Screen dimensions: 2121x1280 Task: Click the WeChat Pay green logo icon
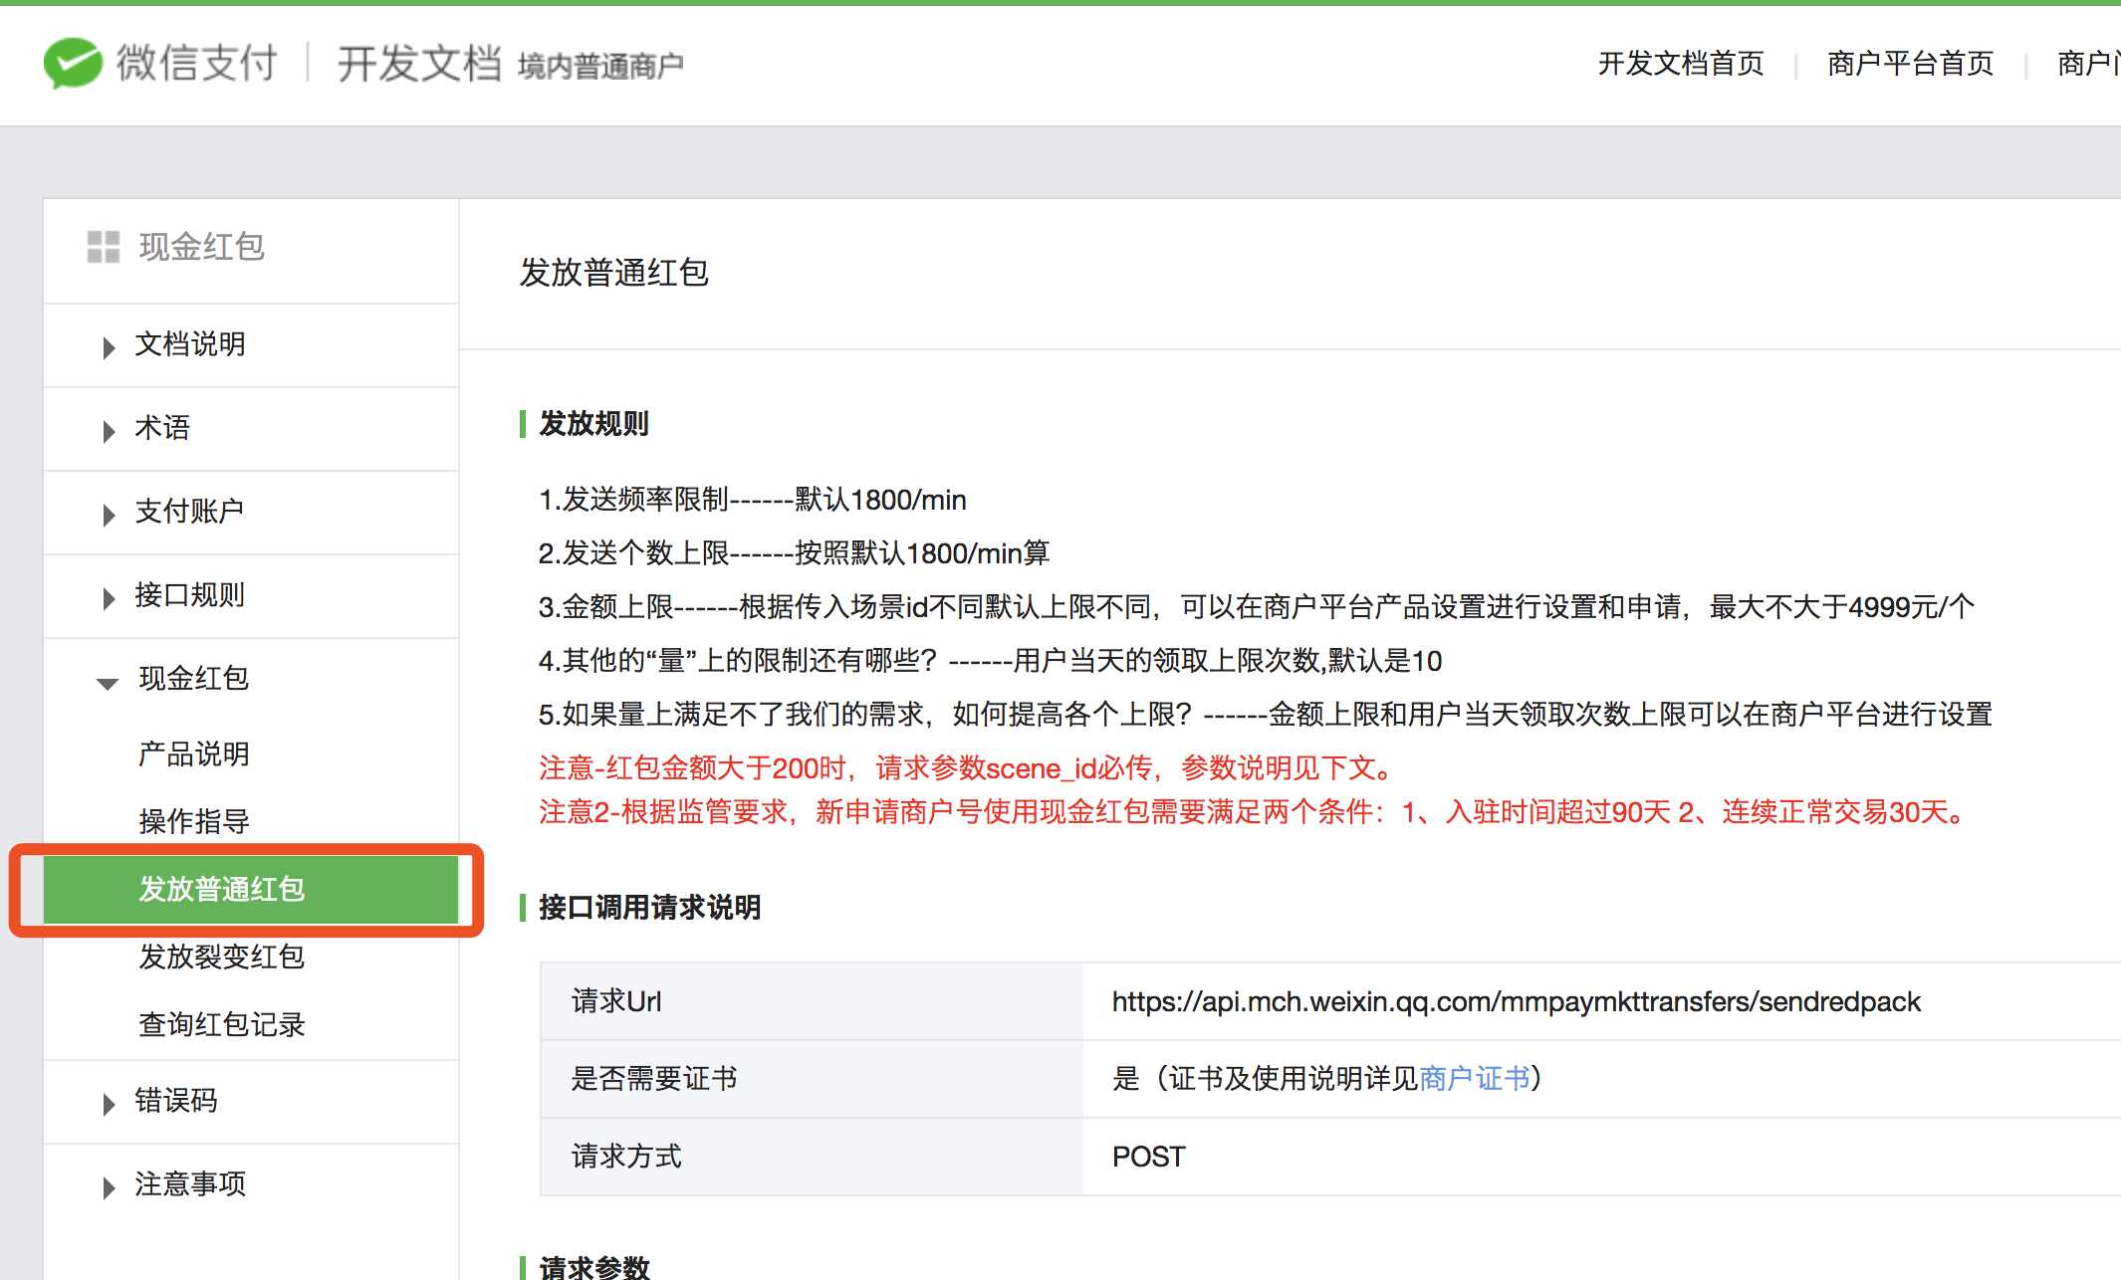coord(73,63)
